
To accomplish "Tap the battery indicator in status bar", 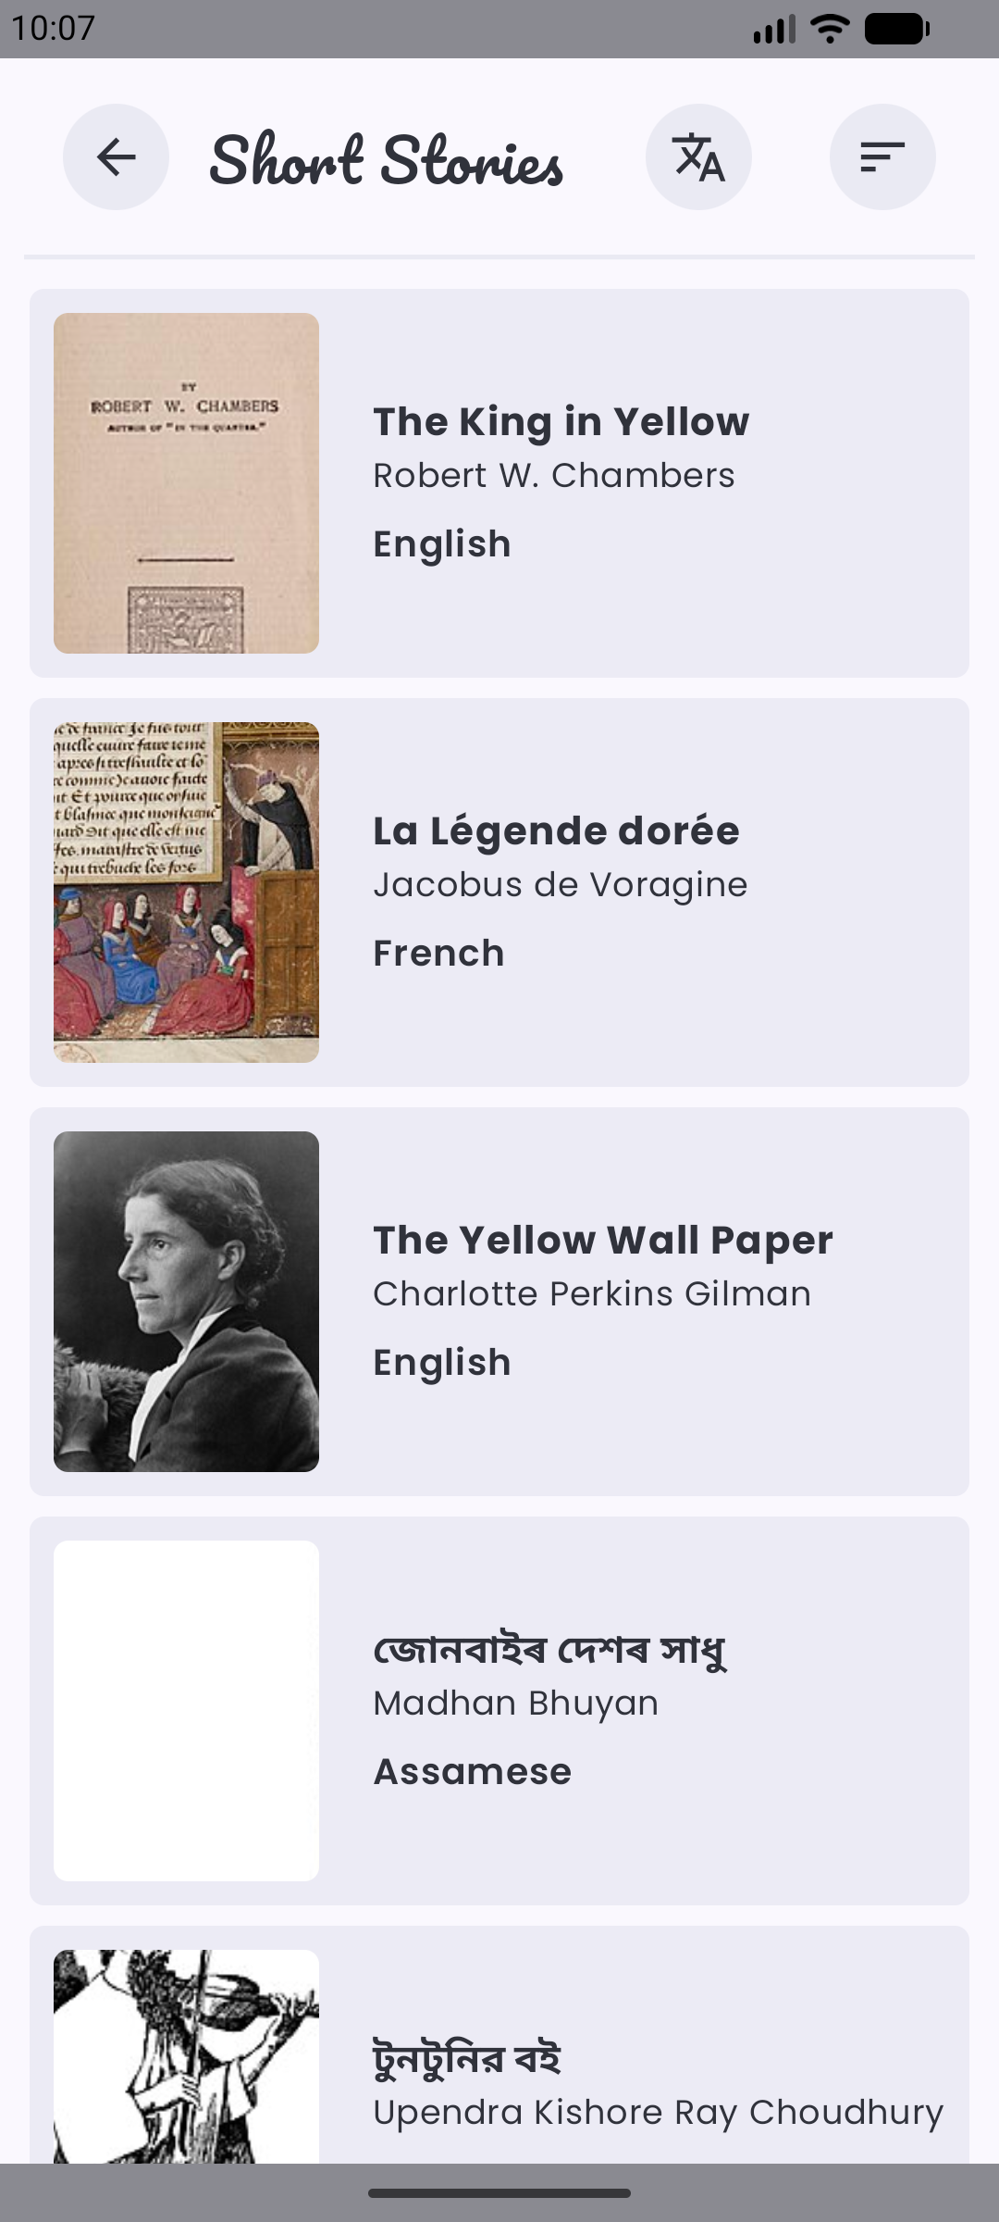I will tap(896, 29).
